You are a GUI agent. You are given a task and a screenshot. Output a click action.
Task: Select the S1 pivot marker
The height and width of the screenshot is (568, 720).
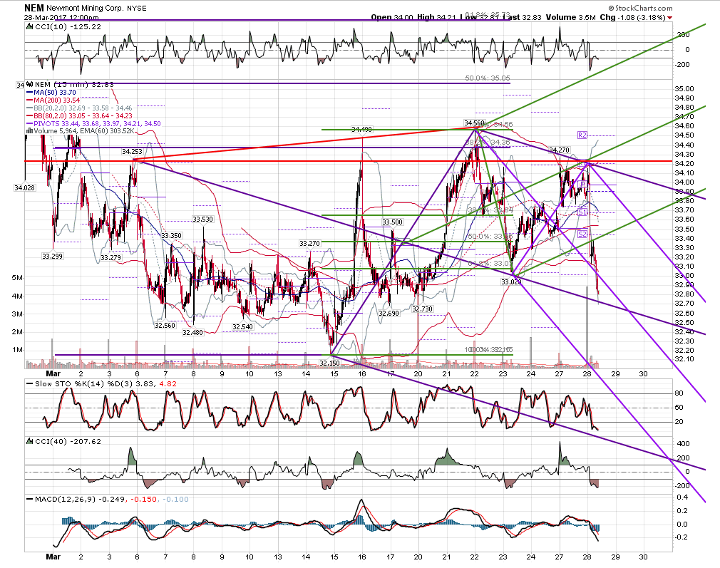tap(582, 212)
